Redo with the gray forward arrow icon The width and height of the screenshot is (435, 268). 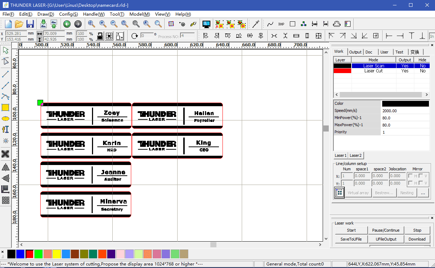tap(78, 24)
